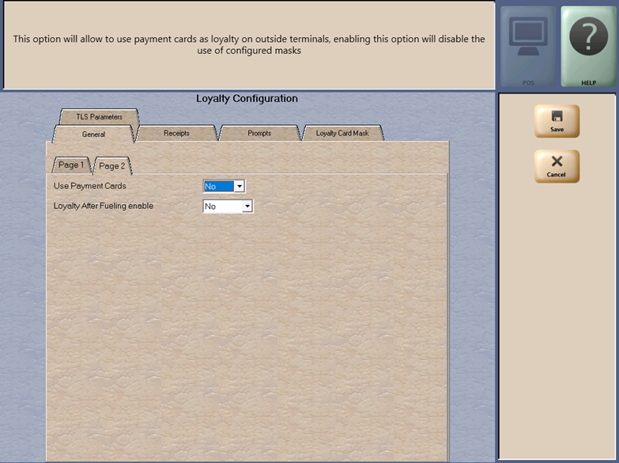Switch to the TLS Parameters tab

click(x=99, y=116)
